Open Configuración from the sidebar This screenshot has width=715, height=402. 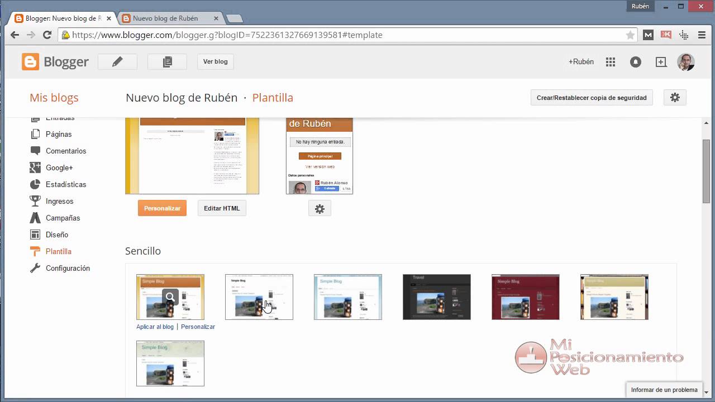67,268
